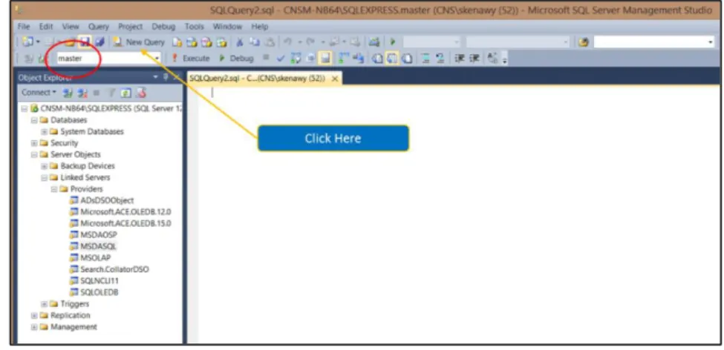Image resolution: width=724 pixels, height=350 pixels.
Task: Open the Edit menu
Action: point(46,26)
